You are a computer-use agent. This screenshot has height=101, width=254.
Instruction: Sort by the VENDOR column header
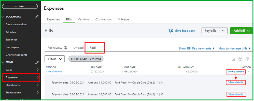[51, 68]
